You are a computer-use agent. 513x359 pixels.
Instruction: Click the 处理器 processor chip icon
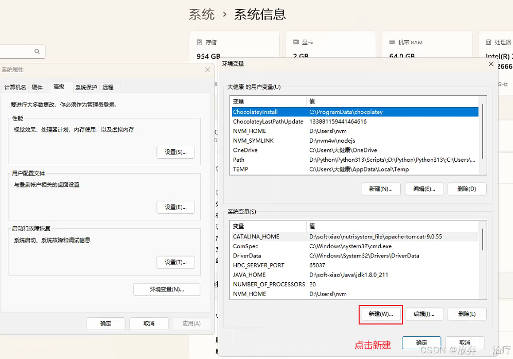pyautogui.click(x=488, y=42)
